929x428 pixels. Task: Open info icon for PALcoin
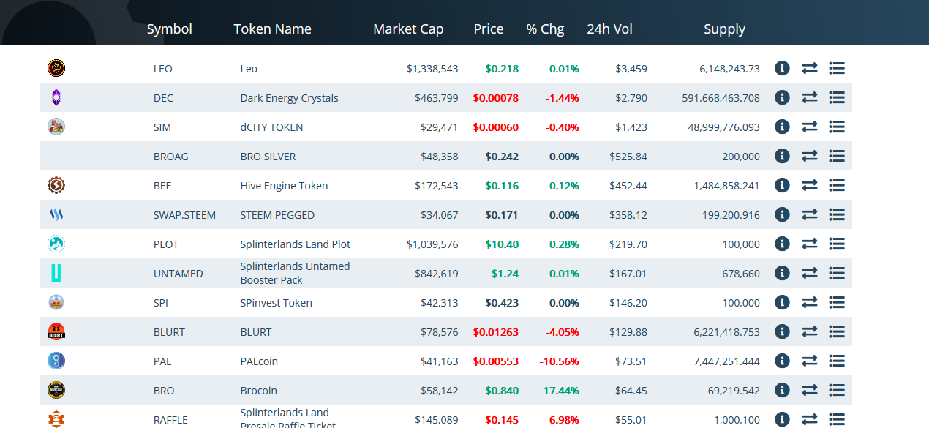click(x=782, y=361)
